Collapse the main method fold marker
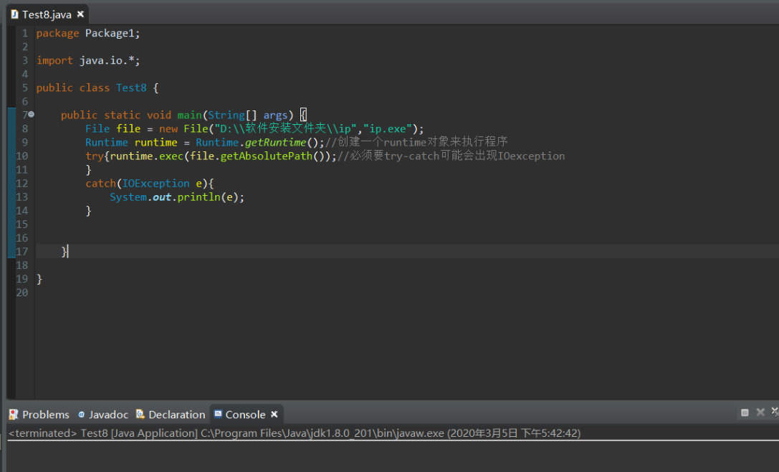This screenshot has width=779, height=472. [x=31, y=115]
